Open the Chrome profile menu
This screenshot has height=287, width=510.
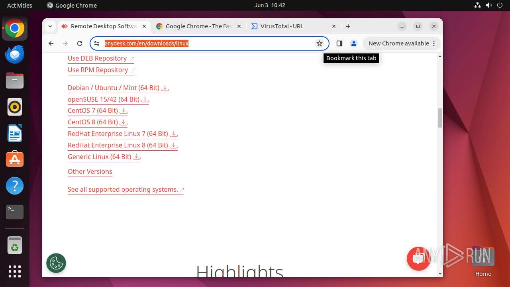click(353, 43)
